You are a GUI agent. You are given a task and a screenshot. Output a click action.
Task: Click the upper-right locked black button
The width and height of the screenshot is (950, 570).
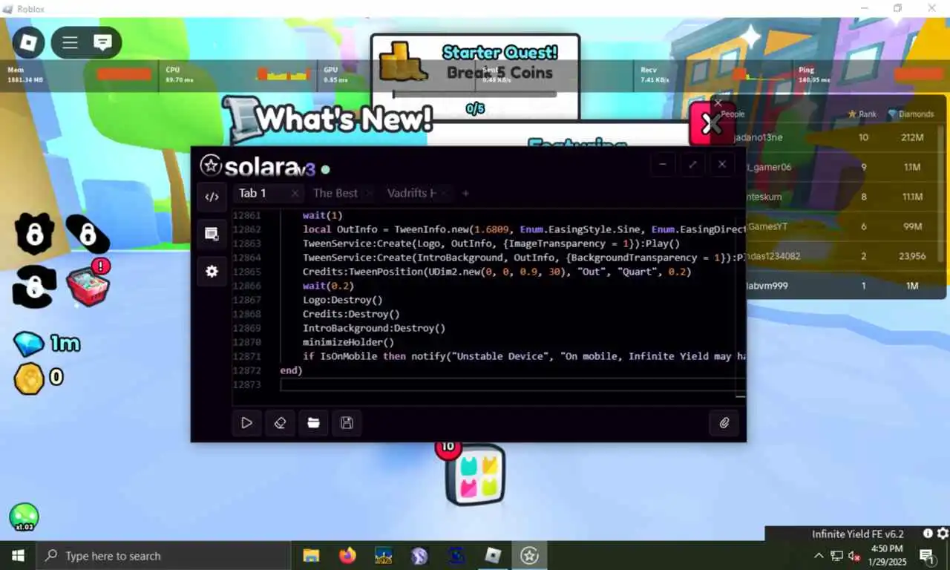click(88, 235)
